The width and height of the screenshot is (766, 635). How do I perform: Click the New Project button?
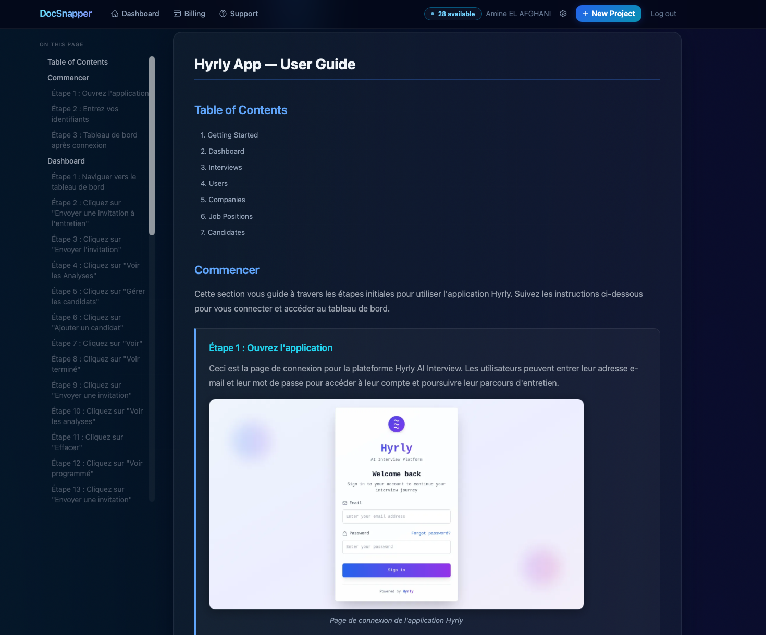(x=608, y=14)
